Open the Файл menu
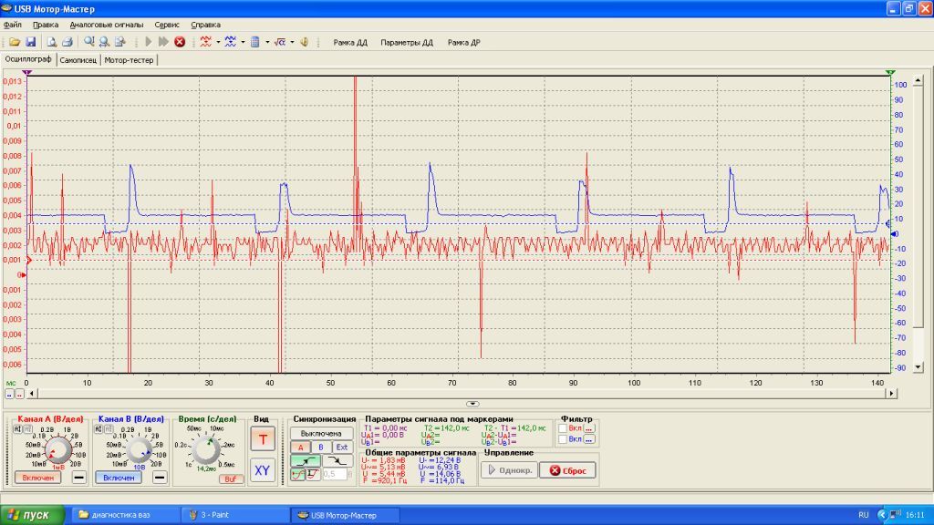Screen dimensions: 934x525 13,25
